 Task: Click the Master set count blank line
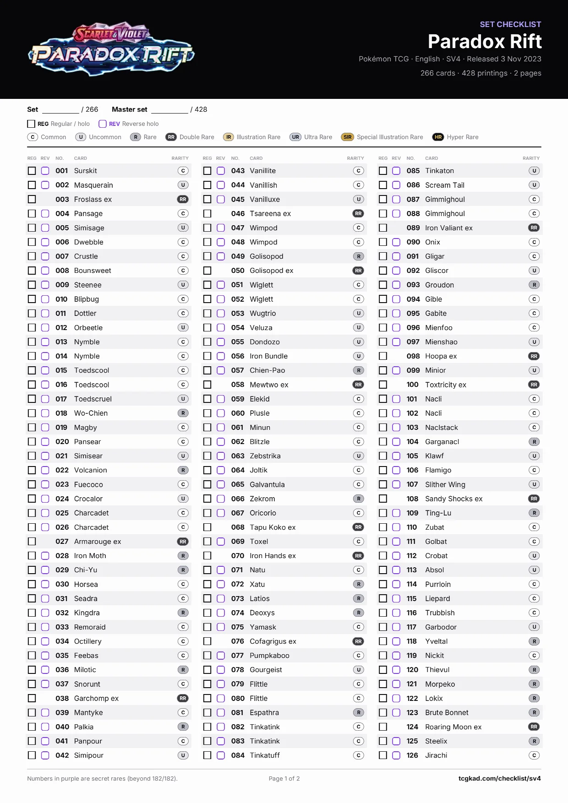click(169, 110)
